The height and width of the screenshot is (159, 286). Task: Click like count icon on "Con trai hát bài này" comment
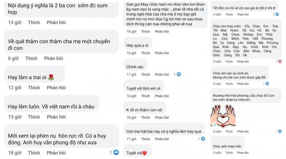[203, 139]
